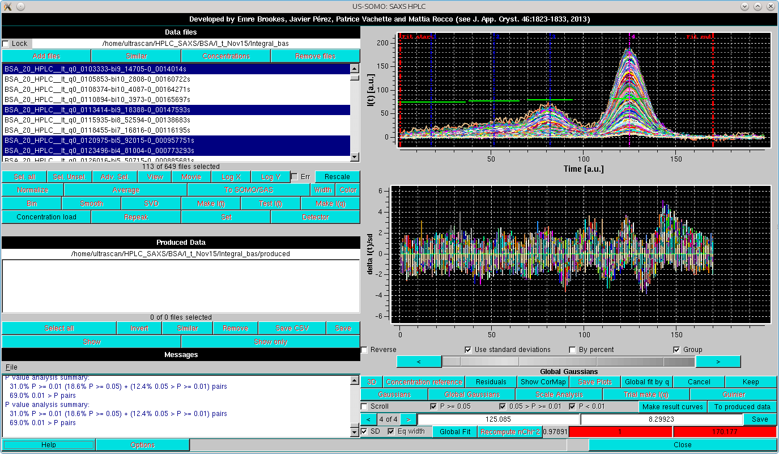Image resolution: width=779 pixels, height=454 pixels.
Task: Uncheck Use standard deviations
Action: pyautogui.click(x=468, y=350)
